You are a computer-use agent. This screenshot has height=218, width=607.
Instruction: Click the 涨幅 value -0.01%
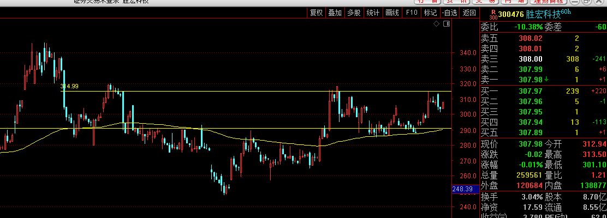point(531,165)
